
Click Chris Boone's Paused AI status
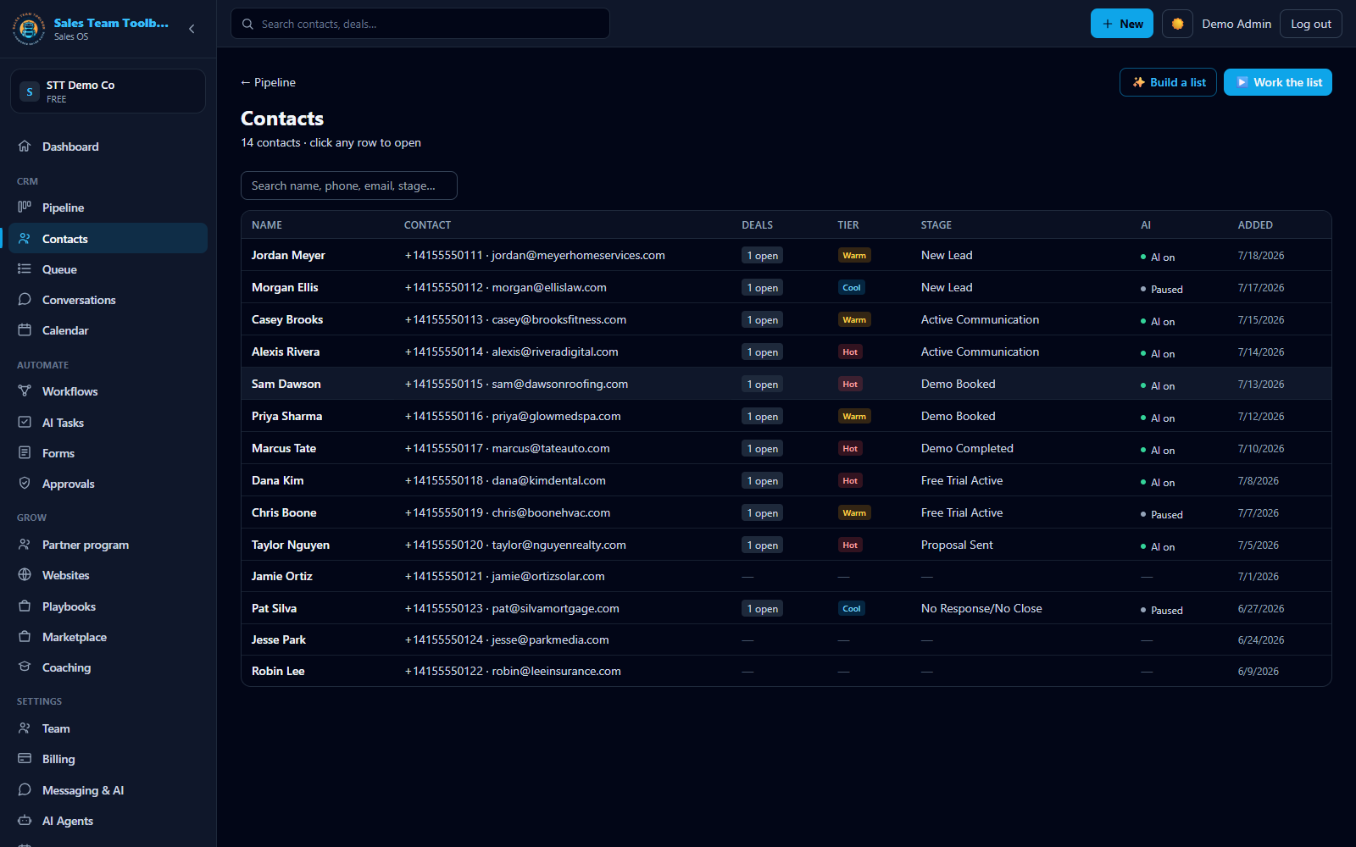pos(1162,514)
